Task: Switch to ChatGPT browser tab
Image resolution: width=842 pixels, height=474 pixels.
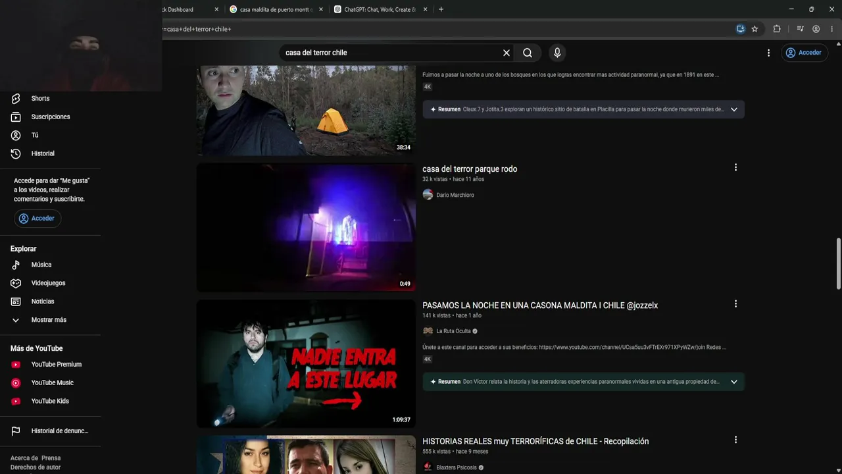Action: tap(380, 10)
